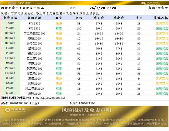
Task: Select the 均卖价 column header
Action: pyautogui.click(x=119, y=18)
